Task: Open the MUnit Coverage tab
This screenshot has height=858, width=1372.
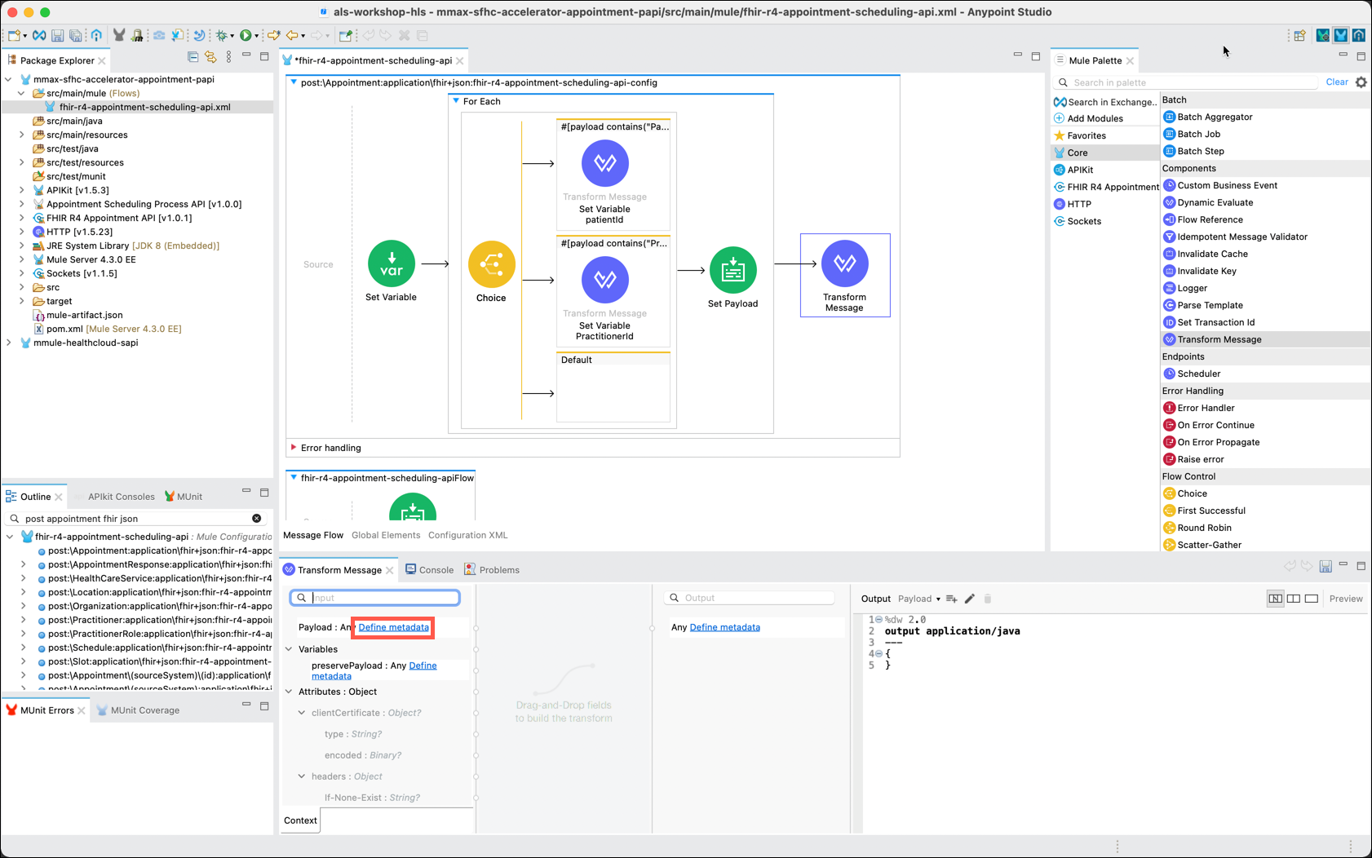Action: (x=138, y=710)
